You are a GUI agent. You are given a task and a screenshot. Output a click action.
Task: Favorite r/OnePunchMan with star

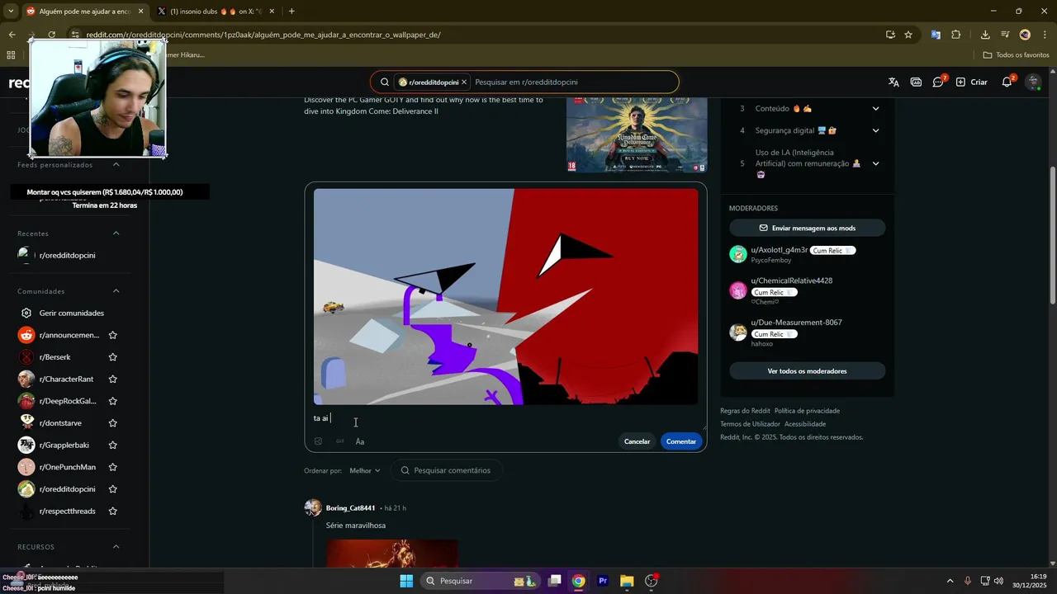click(112, 467)
